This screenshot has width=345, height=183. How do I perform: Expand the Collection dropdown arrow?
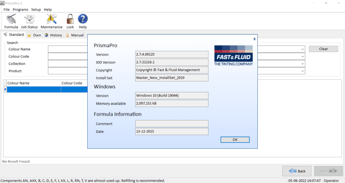tap(303, 64)
